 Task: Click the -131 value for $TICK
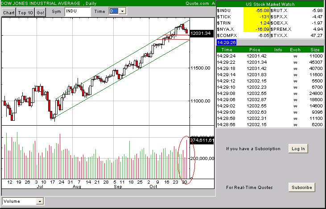pyautogui.click(x=264, y=16)
